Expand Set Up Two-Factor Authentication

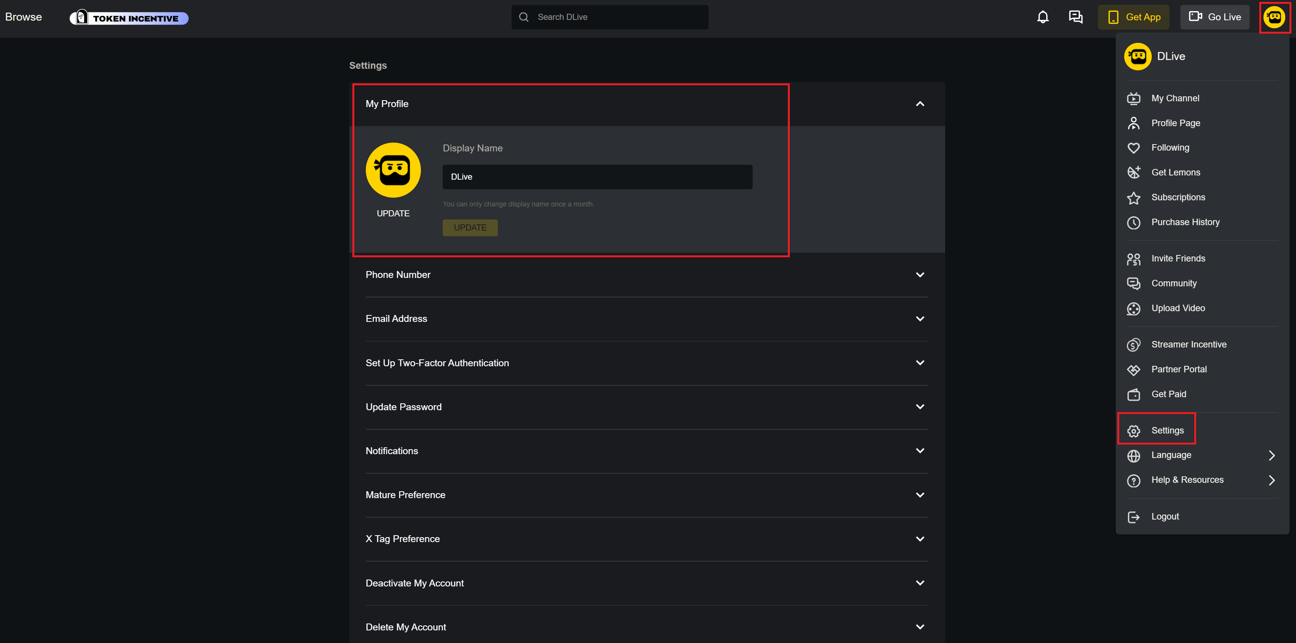(920, 363)
